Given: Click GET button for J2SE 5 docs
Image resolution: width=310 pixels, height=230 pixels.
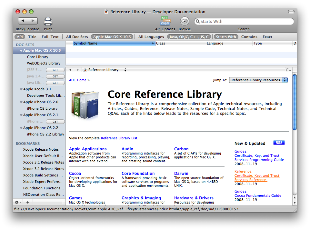Looking at the screenshot, I should click(55, 70).
